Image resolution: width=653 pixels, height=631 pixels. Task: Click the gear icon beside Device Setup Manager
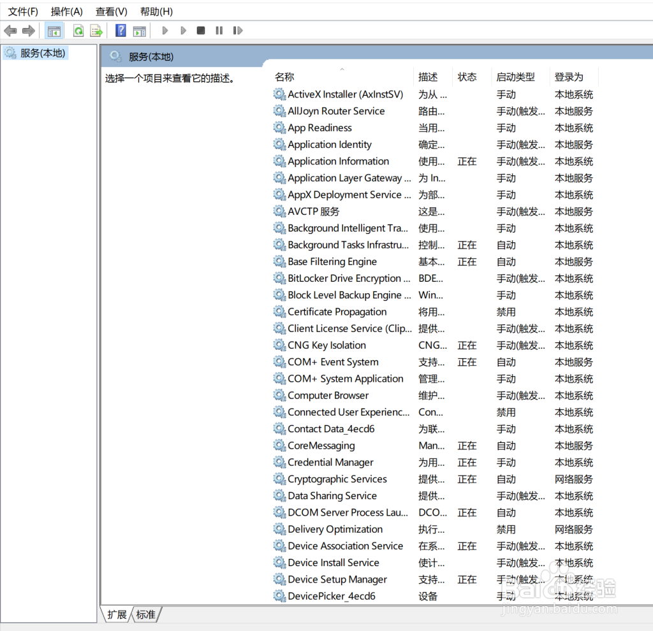pos(279,579)
